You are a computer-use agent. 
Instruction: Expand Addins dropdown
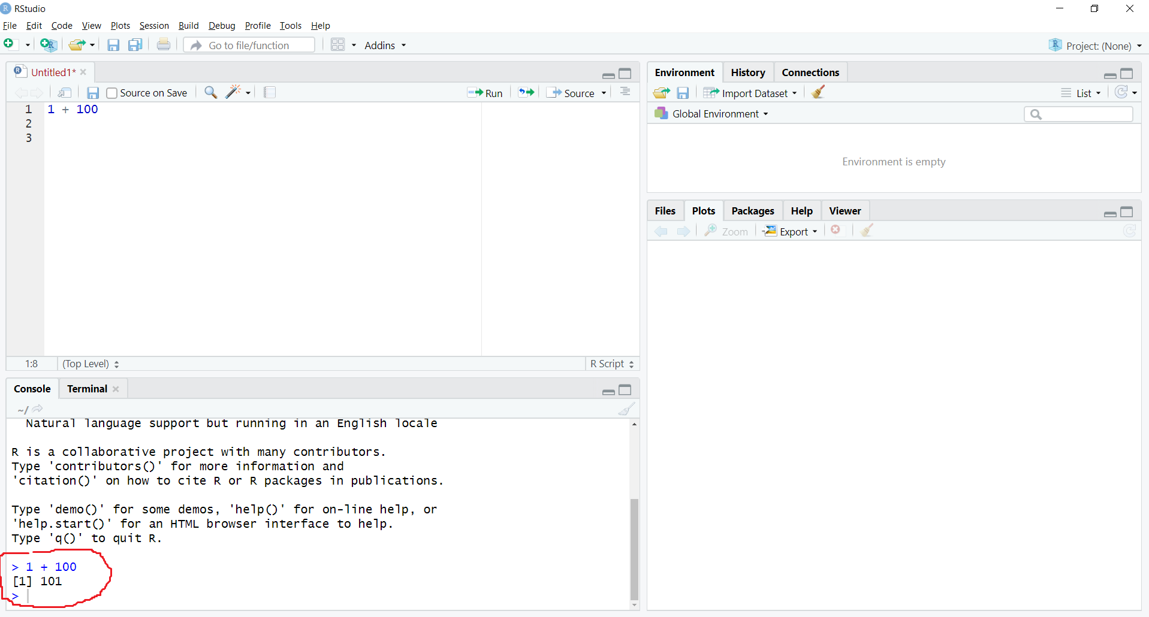tap(385, 46)
